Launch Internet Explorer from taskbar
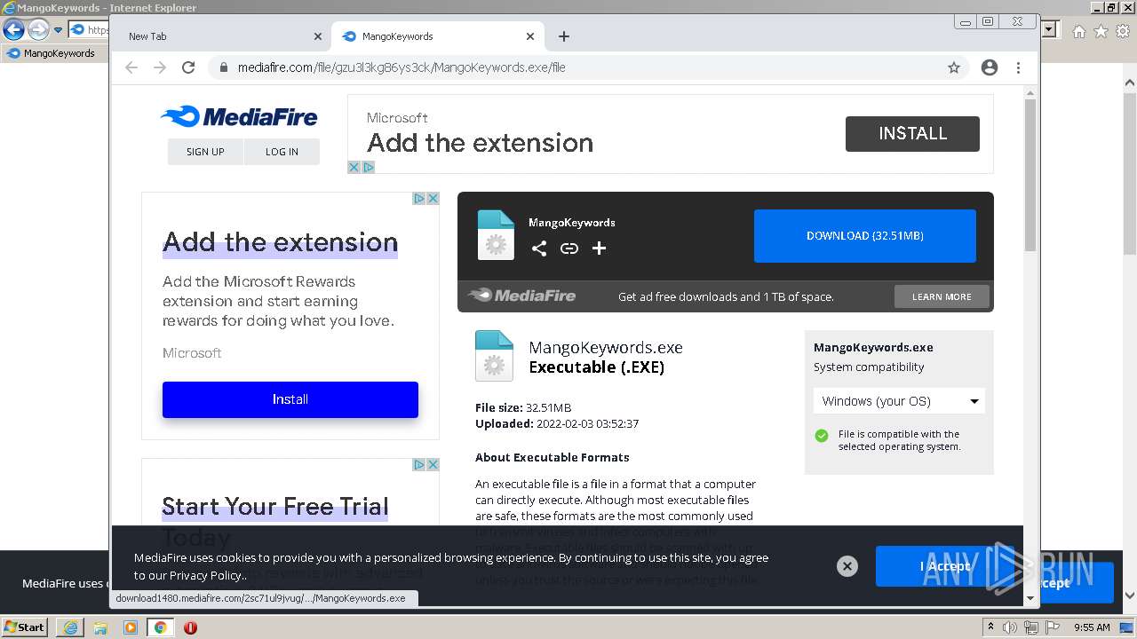Screen dimensions: 1137x639 [x=70, y=627]
